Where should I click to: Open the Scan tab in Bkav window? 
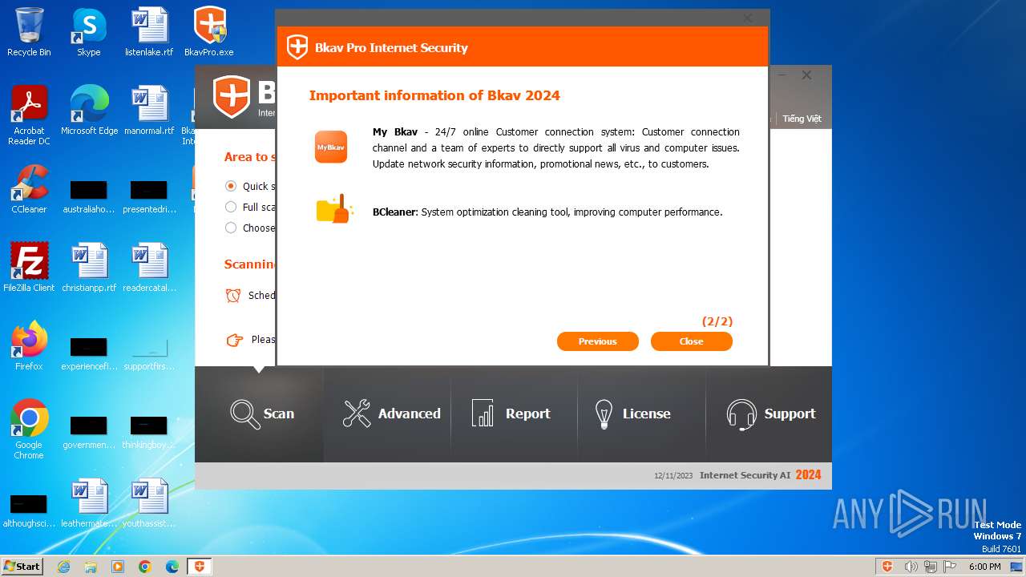[x=259, y=414]
